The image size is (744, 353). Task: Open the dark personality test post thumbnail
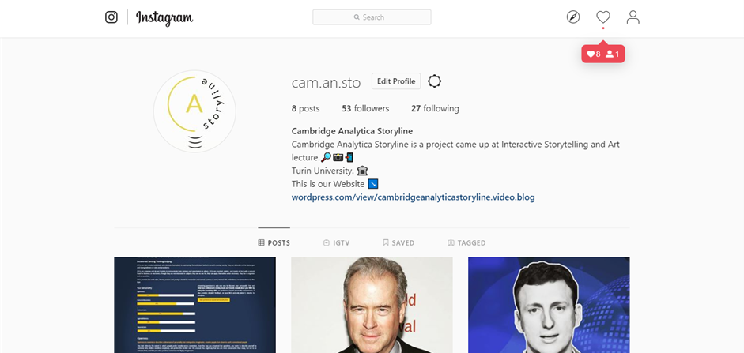click(194, 305)
